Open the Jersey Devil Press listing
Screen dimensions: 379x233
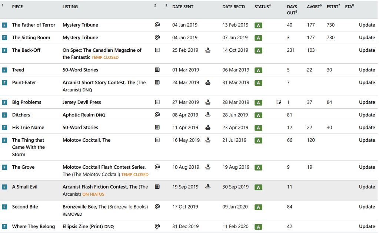coord(82,102)
